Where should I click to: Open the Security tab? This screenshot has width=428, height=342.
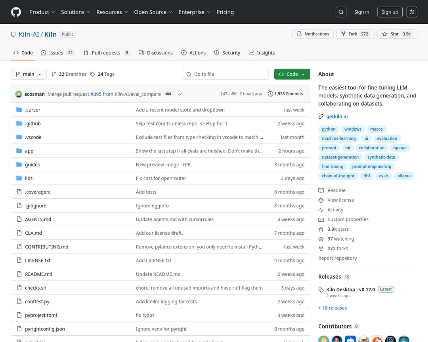point(227,53)
